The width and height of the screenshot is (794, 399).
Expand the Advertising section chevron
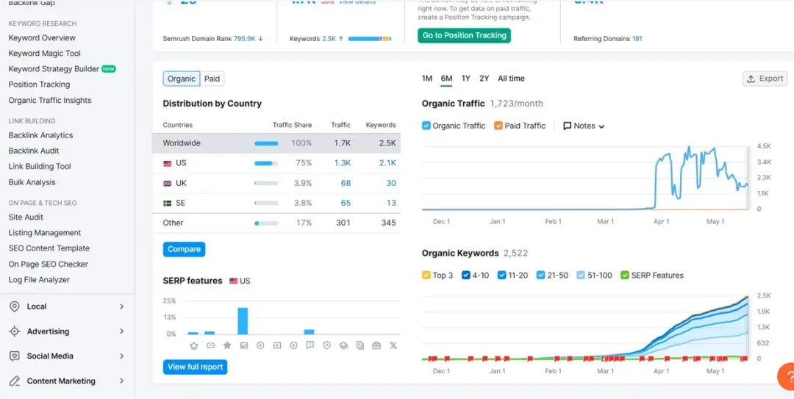pos(121,331)
